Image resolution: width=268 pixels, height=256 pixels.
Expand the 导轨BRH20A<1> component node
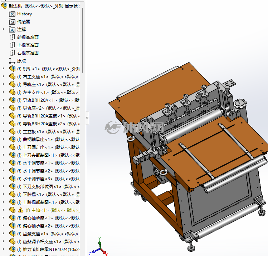click(x=4, y=100)
